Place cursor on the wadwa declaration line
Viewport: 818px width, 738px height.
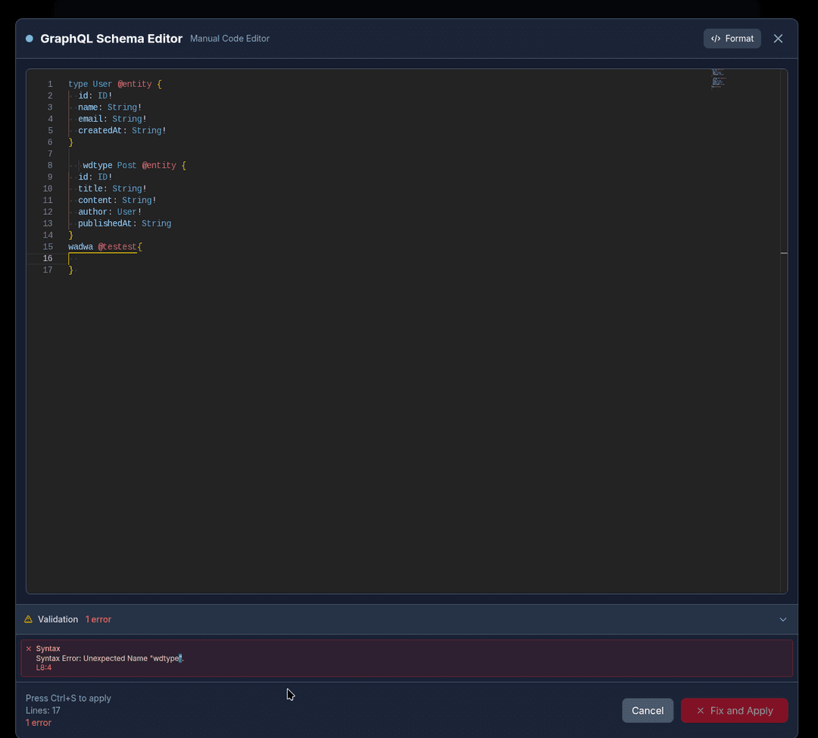click(x=80, y=246)
